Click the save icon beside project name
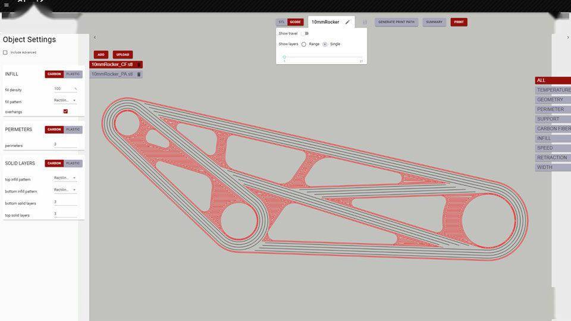The height and width of the screenshot is (321, 571). (x=365, y=22)
